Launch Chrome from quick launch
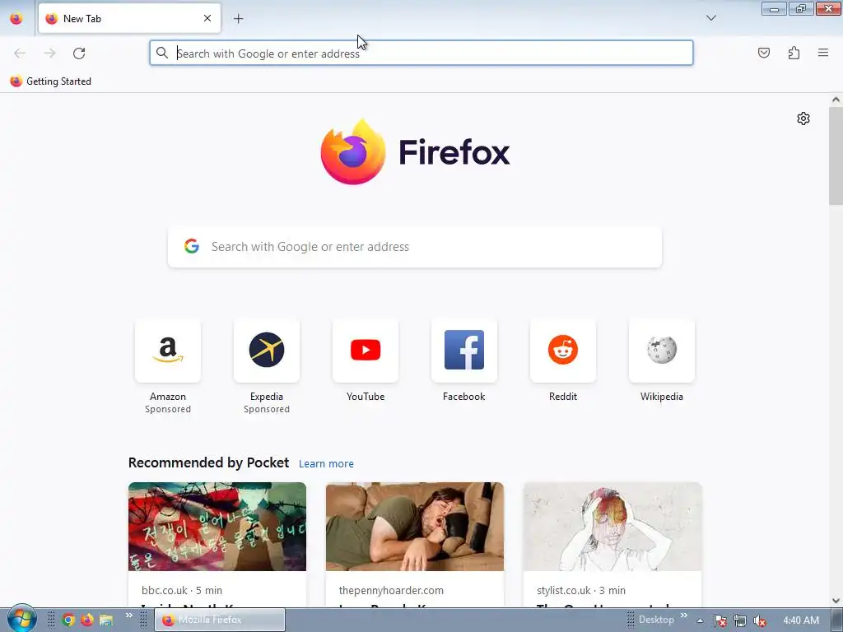The width and height of the screenshot is (843, 632). coord(68,620)
